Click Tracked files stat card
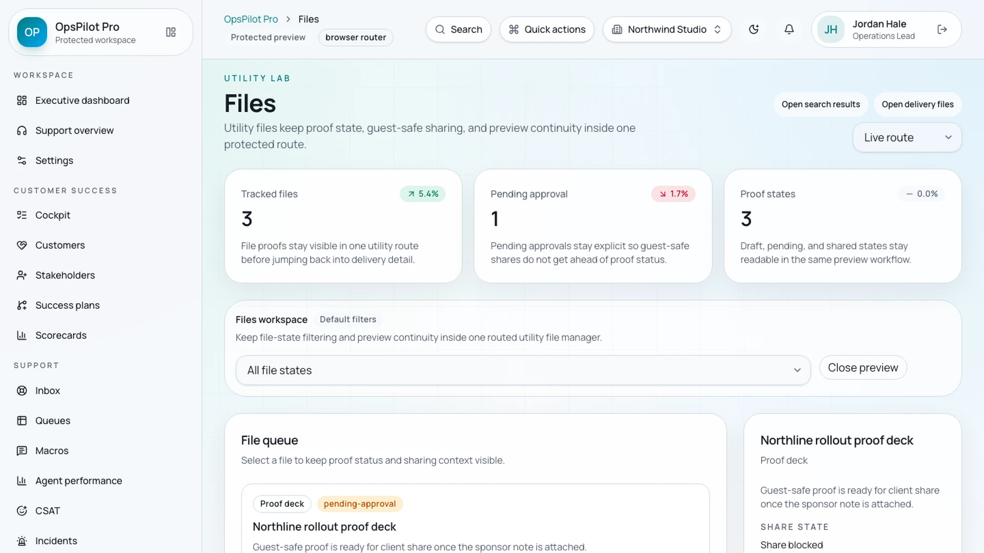 343,226
